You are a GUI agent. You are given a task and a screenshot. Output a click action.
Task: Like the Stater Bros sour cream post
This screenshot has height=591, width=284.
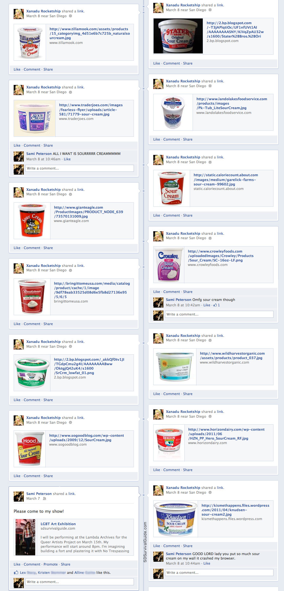pyautogui.click(x=157, y=63)
